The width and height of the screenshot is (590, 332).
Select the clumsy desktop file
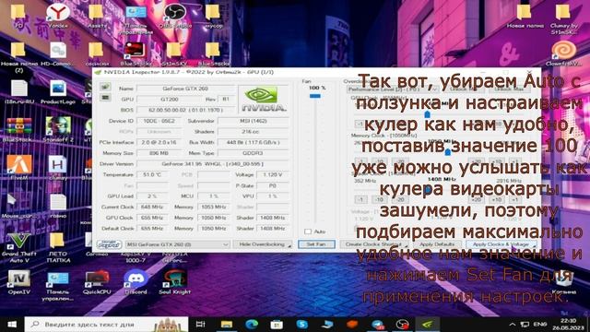coord(58,168)
